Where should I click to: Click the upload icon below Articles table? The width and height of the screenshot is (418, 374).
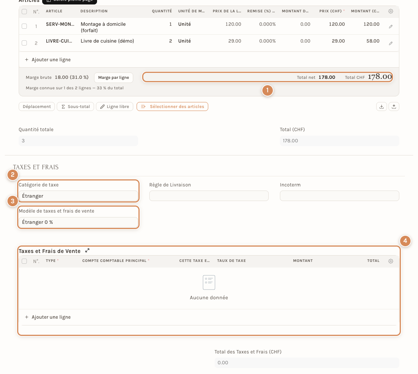[394, 106]
